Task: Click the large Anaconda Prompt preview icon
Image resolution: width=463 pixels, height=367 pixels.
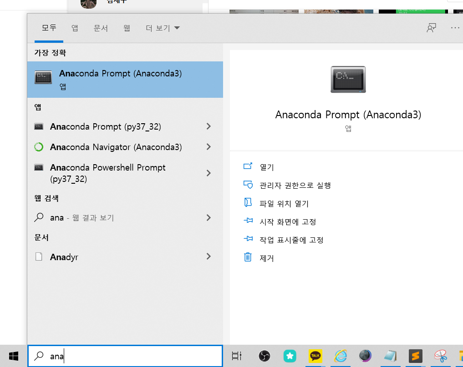Action: coord(348,80)
